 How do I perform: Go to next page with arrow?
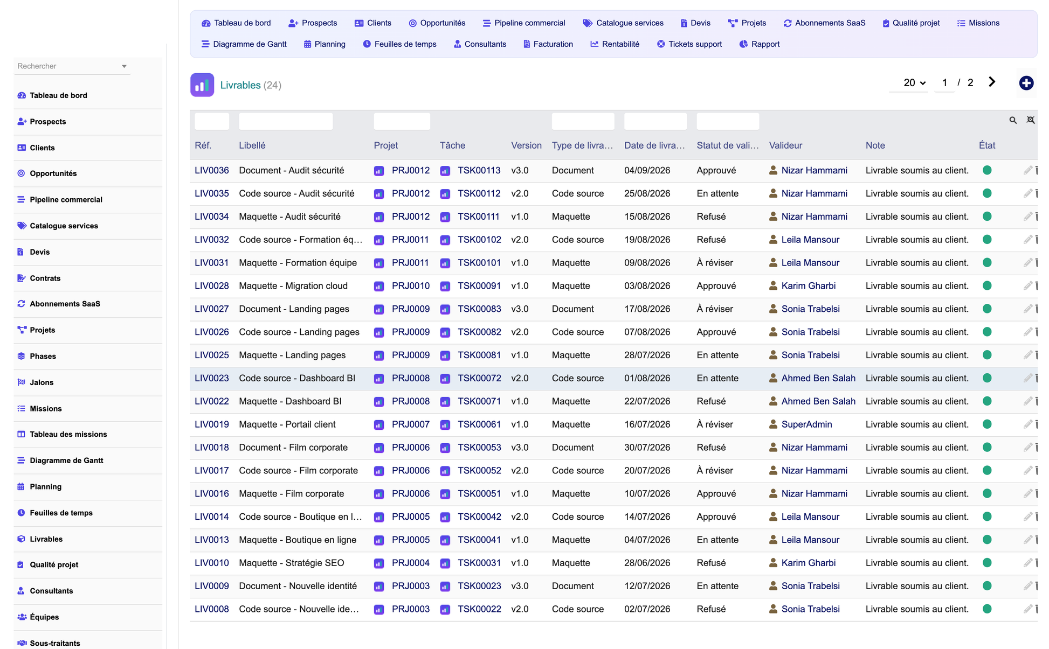[x=992, y=82]
